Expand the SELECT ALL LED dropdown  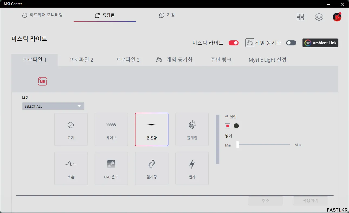pyautogui.click(x=53, y=106)
